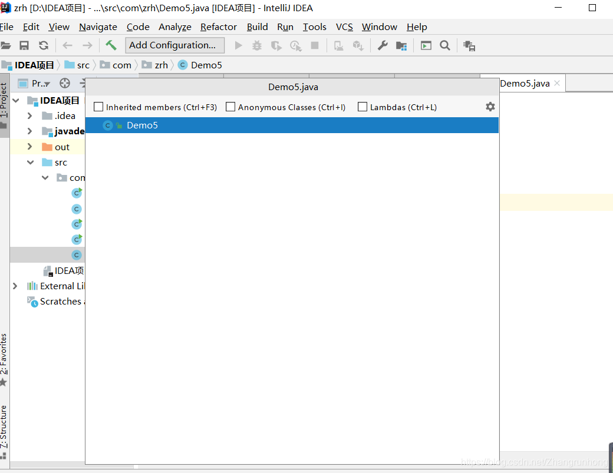The height and width of the screenshot is (473, 613).
Task: Click the Run with Coverage icon
Action: (276, 46)
